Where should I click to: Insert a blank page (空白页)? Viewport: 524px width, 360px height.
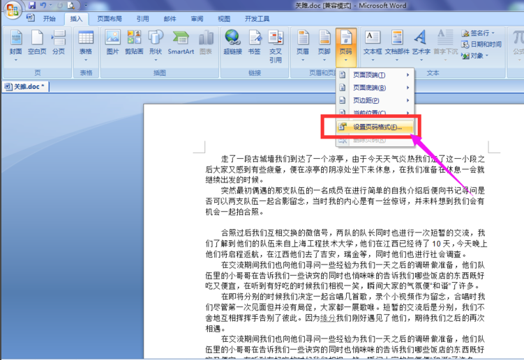37,42
